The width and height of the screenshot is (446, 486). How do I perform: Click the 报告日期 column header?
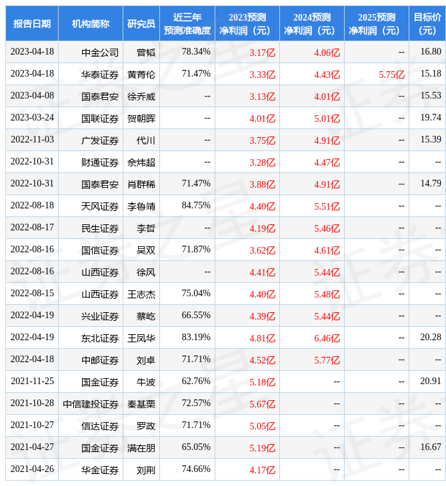click(x=32, y=23)
